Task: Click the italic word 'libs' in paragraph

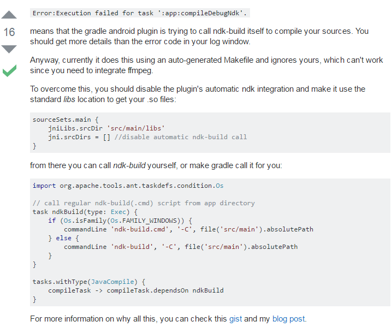Action: pyautogui.click(x=69, y=99)
